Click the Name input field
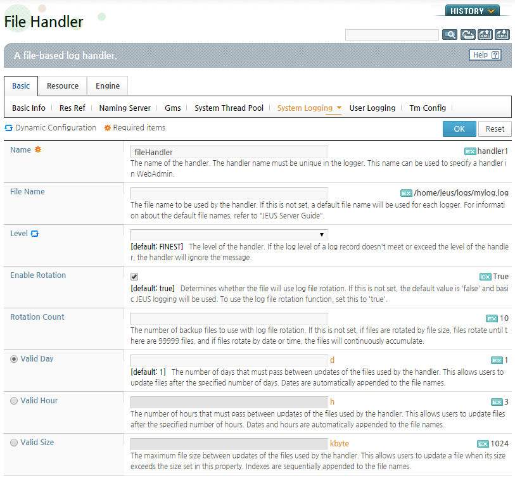The height and width of the screenshot is (478, 515). [229, 152]
